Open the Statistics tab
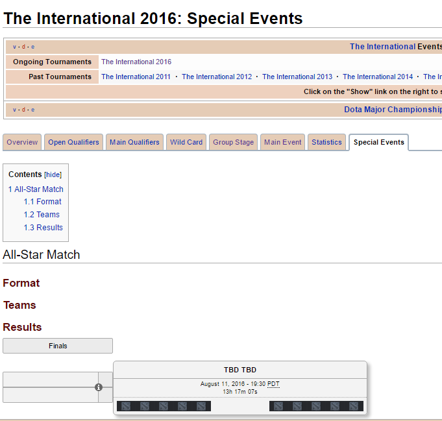This screenshot has width=442, height=421. tap(326, 142)
